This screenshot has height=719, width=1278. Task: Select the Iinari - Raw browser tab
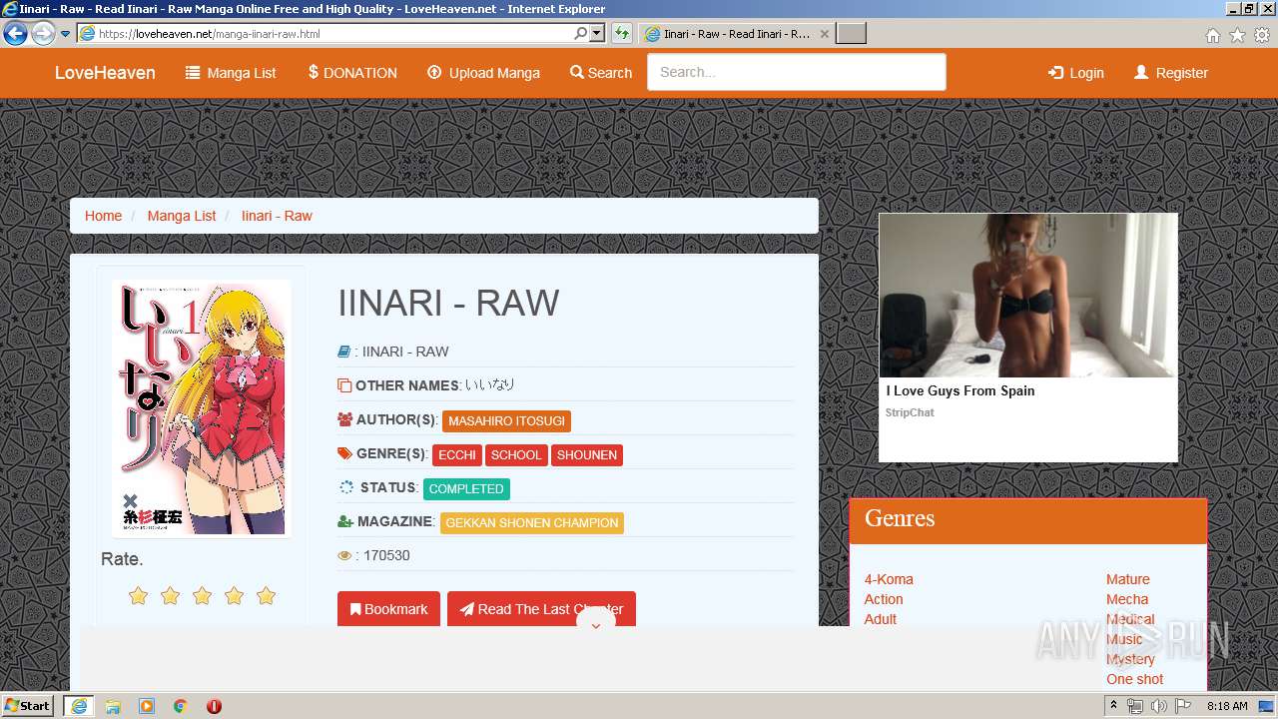(735, 33)
